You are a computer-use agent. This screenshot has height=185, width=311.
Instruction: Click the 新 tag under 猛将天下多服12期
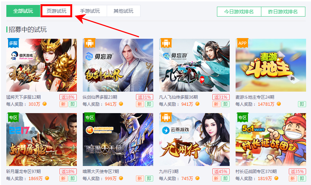click(x=63, y=104)
